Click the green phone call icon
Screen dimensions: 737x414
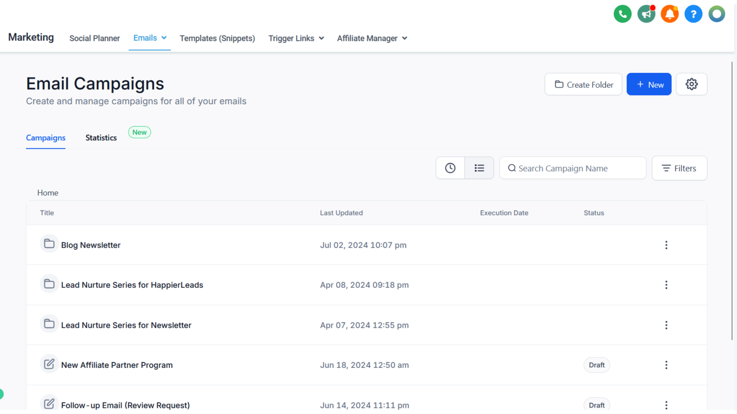tap(622, 14)
